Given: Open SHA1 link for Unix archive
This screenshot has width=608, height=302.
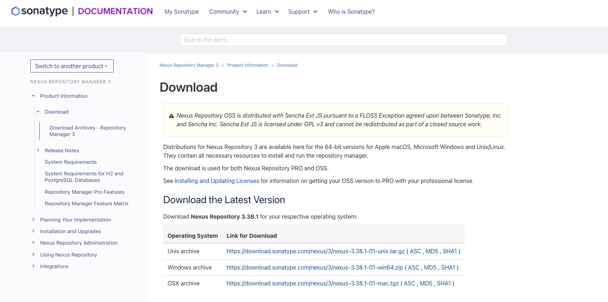Looking at the screenshot, I should tap(450, 251).
